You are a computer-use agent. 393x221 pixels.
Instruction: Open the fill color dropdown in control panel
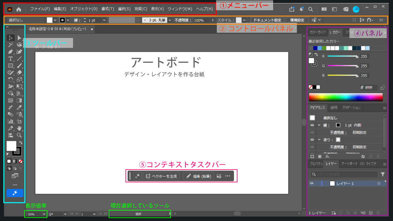pos(55,20)
